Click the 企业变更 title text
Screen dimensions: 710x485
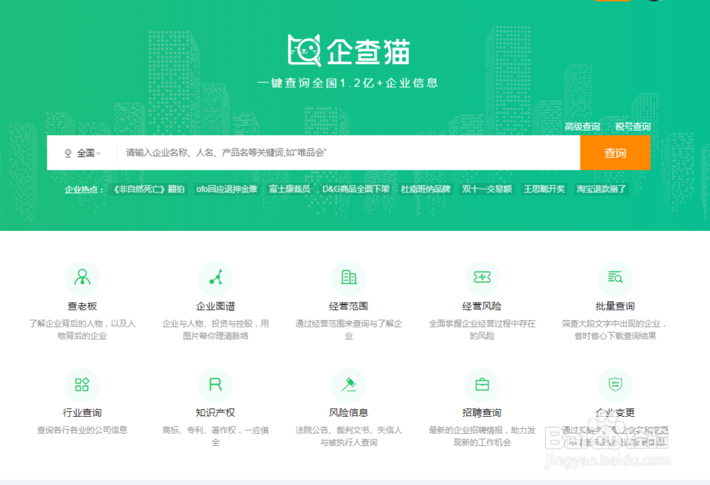click(615, 413)
